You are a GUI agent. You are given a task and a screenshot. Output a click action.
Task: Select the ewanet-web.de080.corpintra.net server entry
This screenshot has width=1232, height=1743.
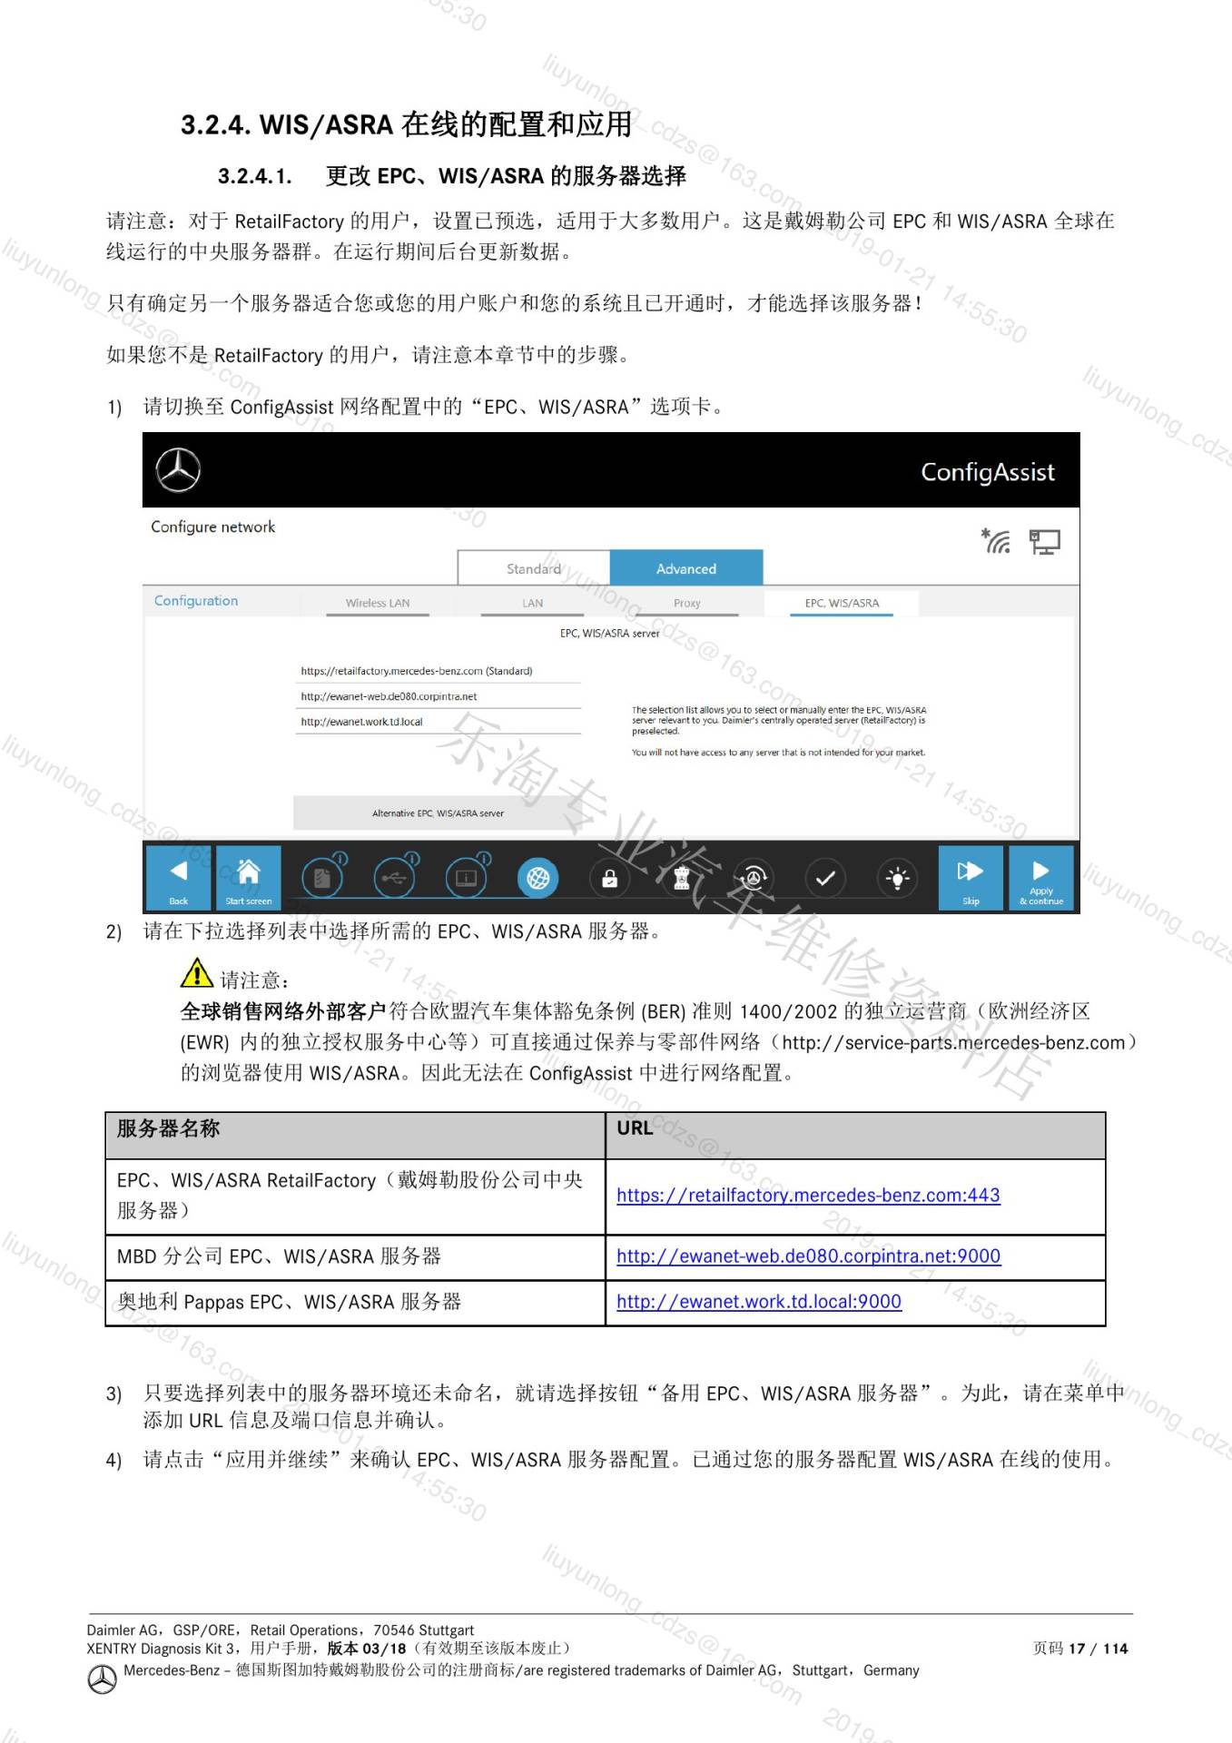pyautogui.click(x=439, y=696)
